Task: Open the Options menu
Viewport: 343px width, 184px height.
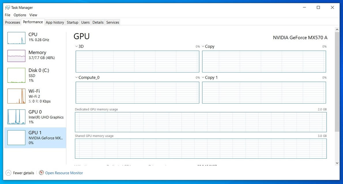Action: click(20, 15)
